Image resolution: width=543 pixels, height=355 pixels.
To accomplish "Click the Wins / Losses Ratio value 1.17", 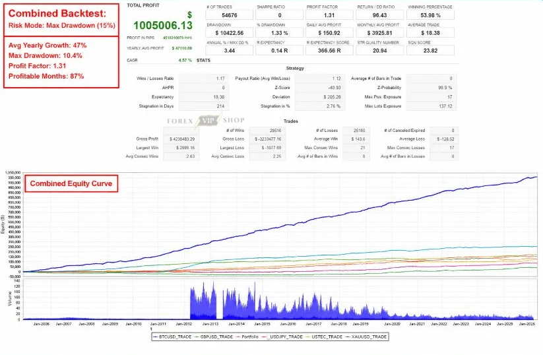I will click(204, 79).
